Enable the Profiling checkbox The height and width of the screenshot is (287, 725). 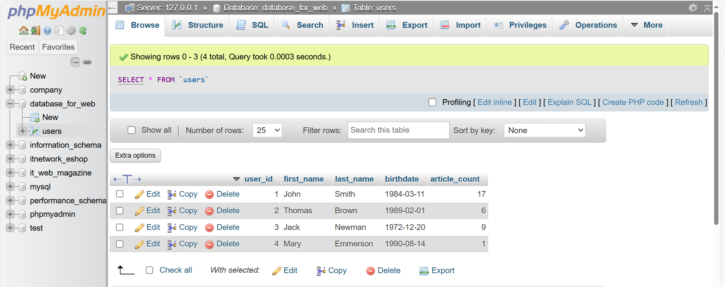point(432,102)
